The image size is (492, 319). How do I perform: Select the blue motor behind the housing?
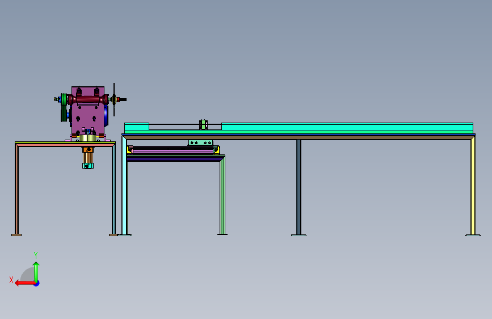[106, 116]
